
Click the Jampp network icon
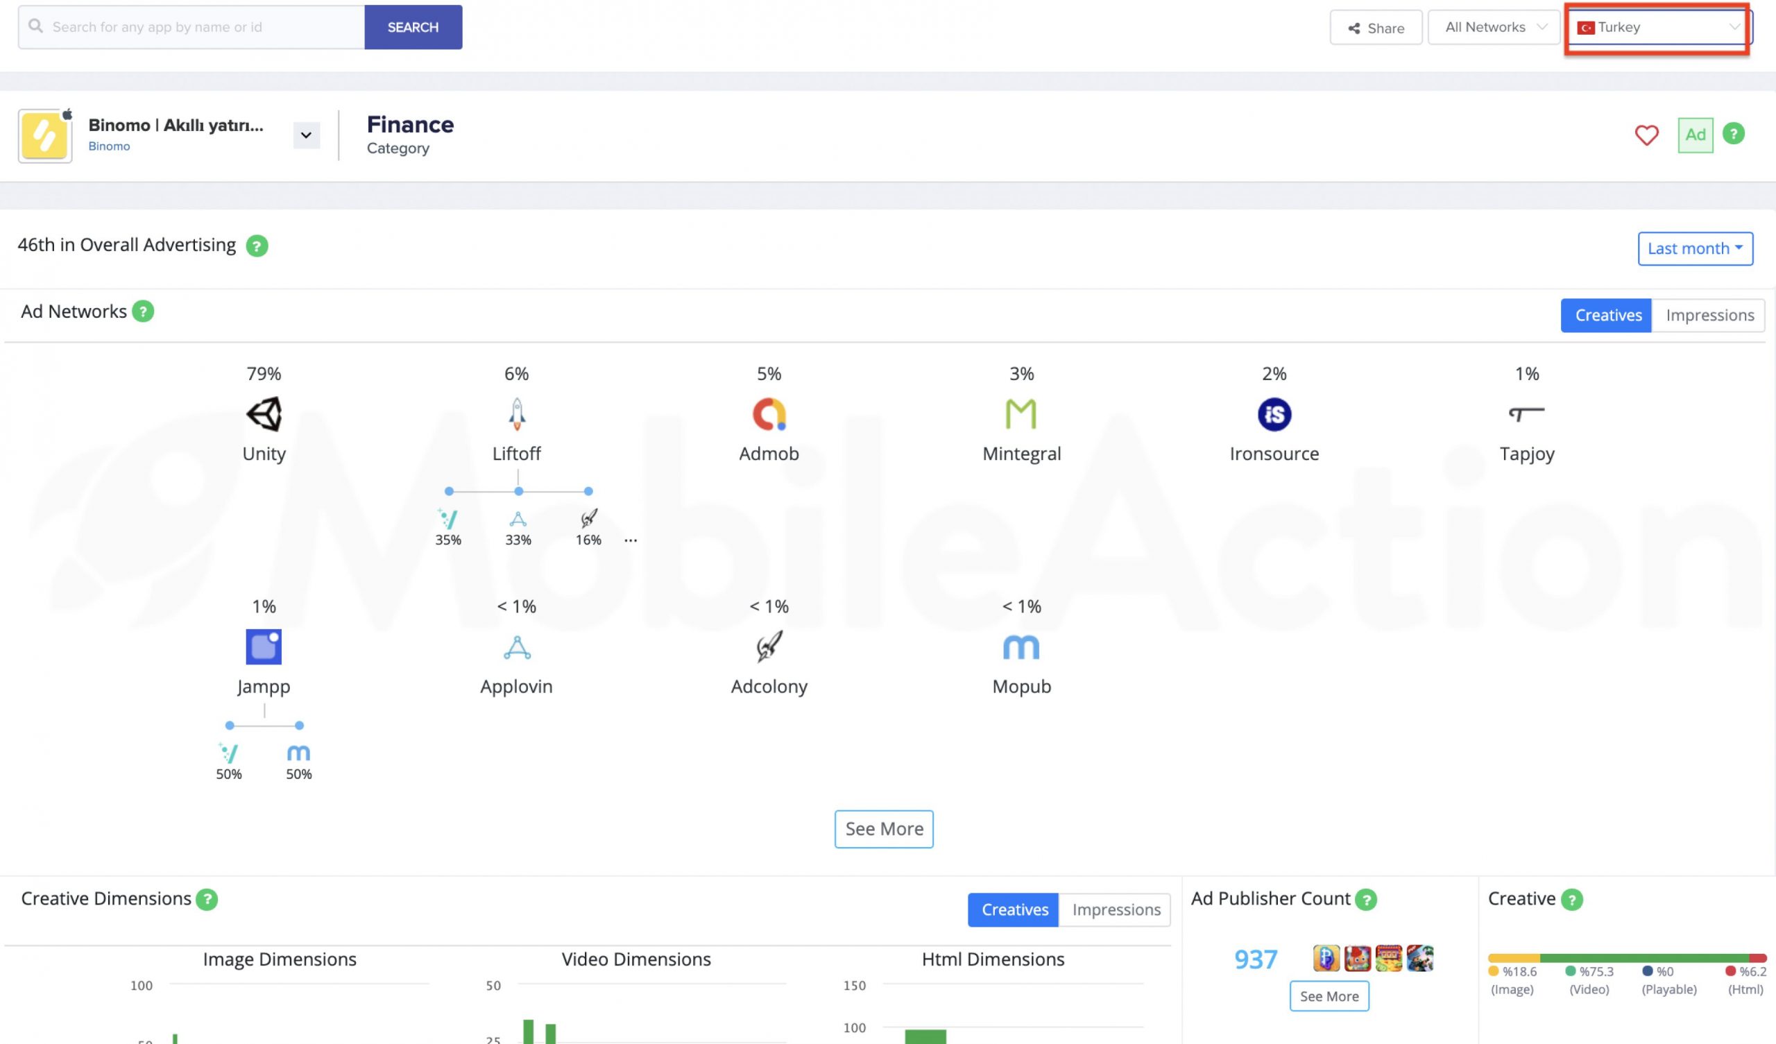coord(264,647)
